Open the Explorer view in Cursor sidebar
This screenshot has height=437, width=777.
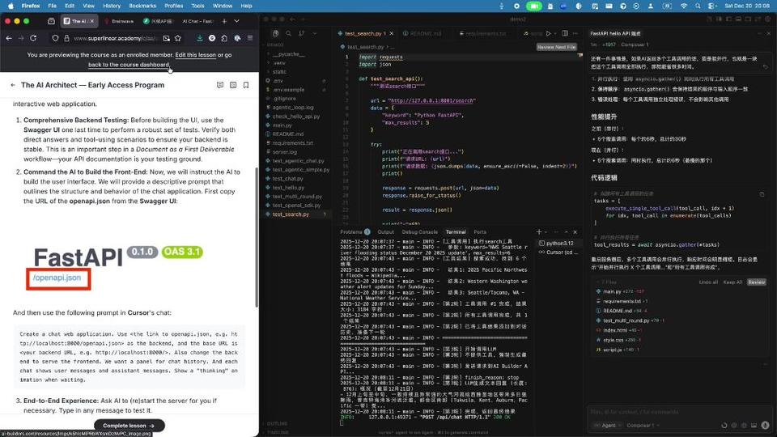coord(275,33)
